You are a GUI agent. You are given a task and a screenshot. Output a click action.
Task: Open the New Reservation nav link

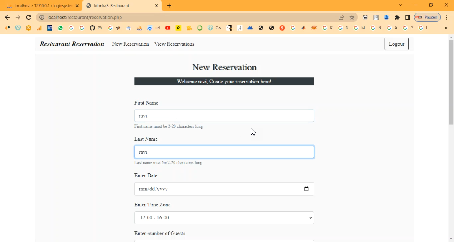[x=130, y=44]
